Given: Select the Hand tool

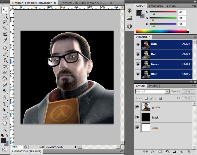Looking at the screenshot, I should [5, 123].
